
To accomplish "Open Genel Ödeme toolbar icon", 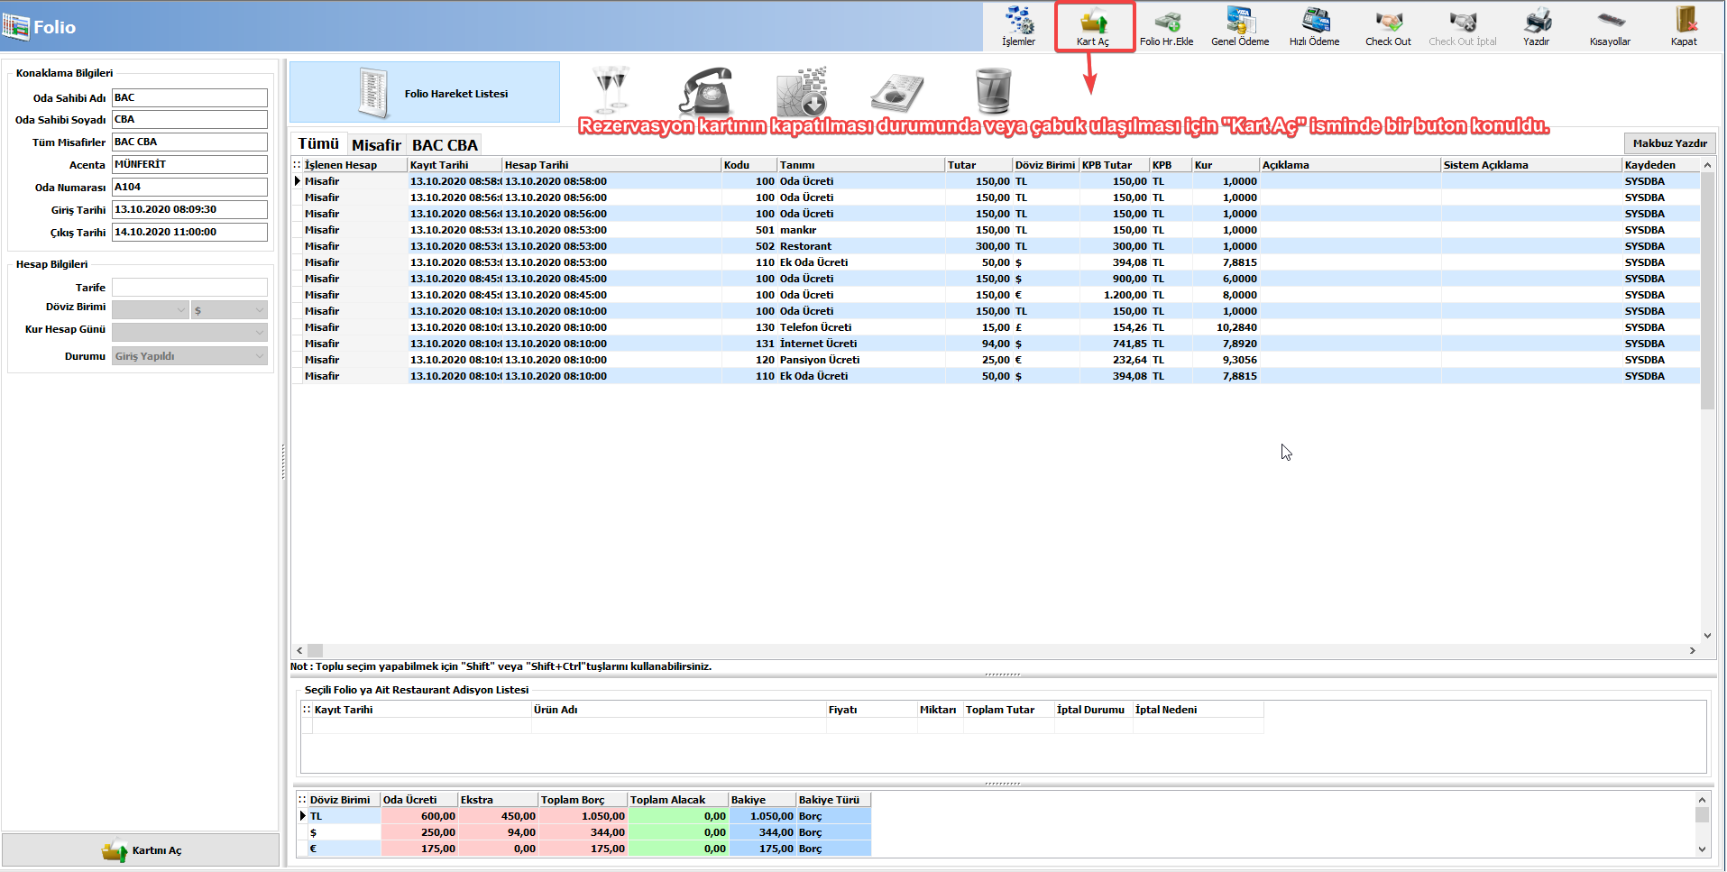I will coord(1240,26).
